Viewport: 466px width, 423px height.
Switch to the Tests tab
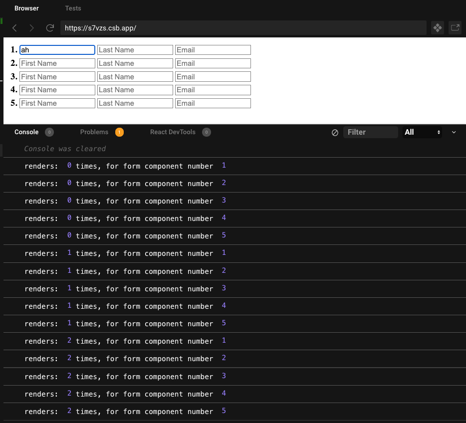click(73, 8)
